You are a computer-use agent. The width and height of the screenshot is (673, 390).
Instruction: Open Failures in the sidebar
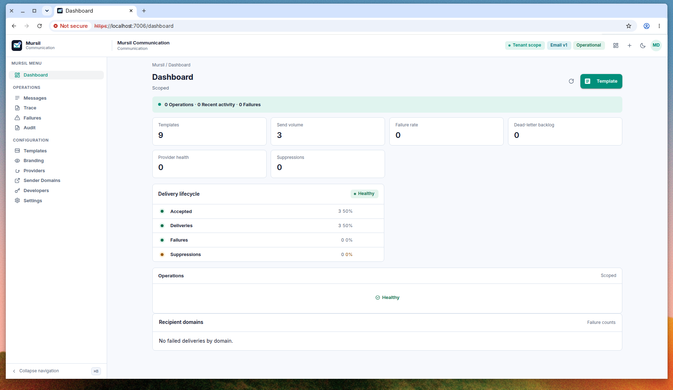[x=56, y=118]
